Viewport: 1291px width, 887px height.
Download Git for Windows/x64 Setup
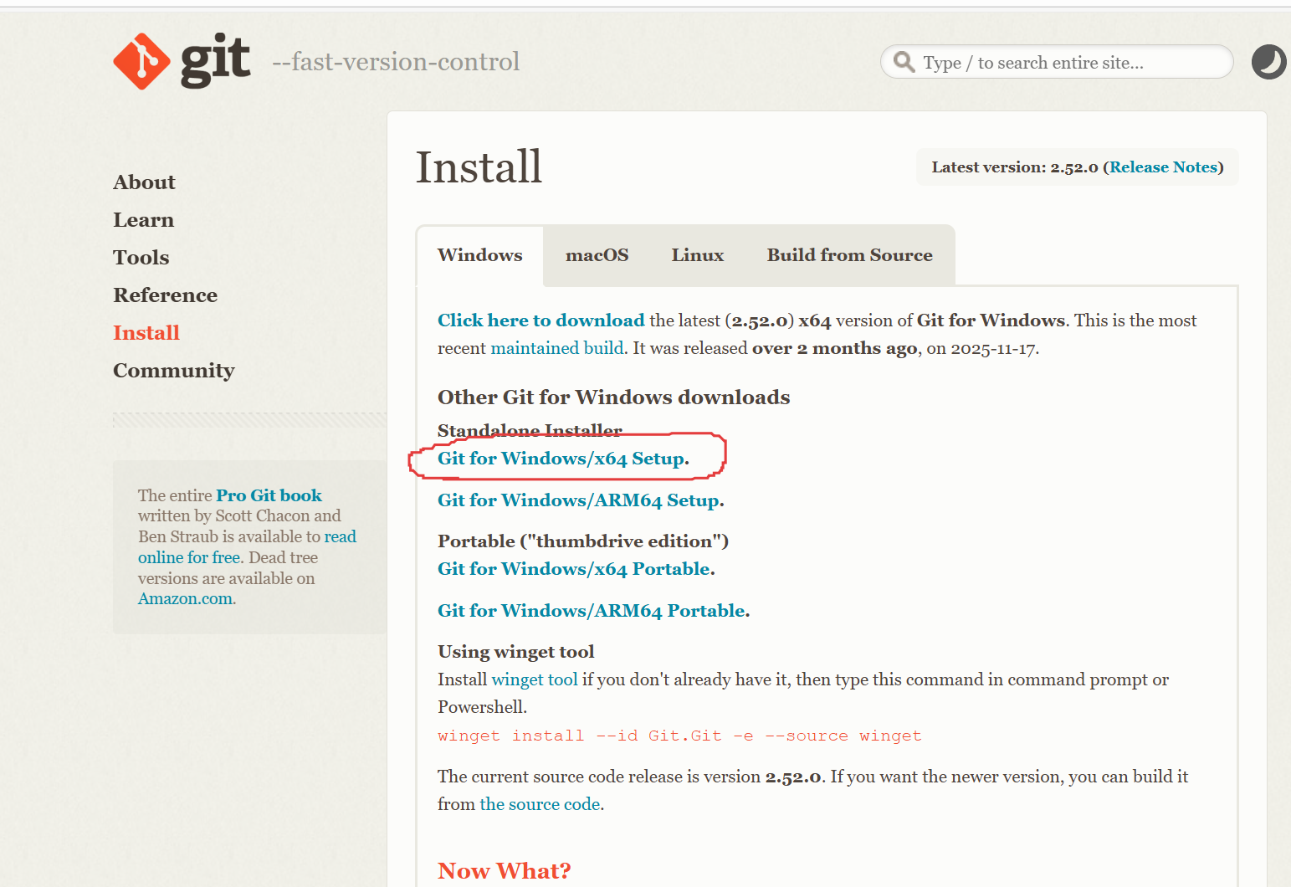pos(561,459)
